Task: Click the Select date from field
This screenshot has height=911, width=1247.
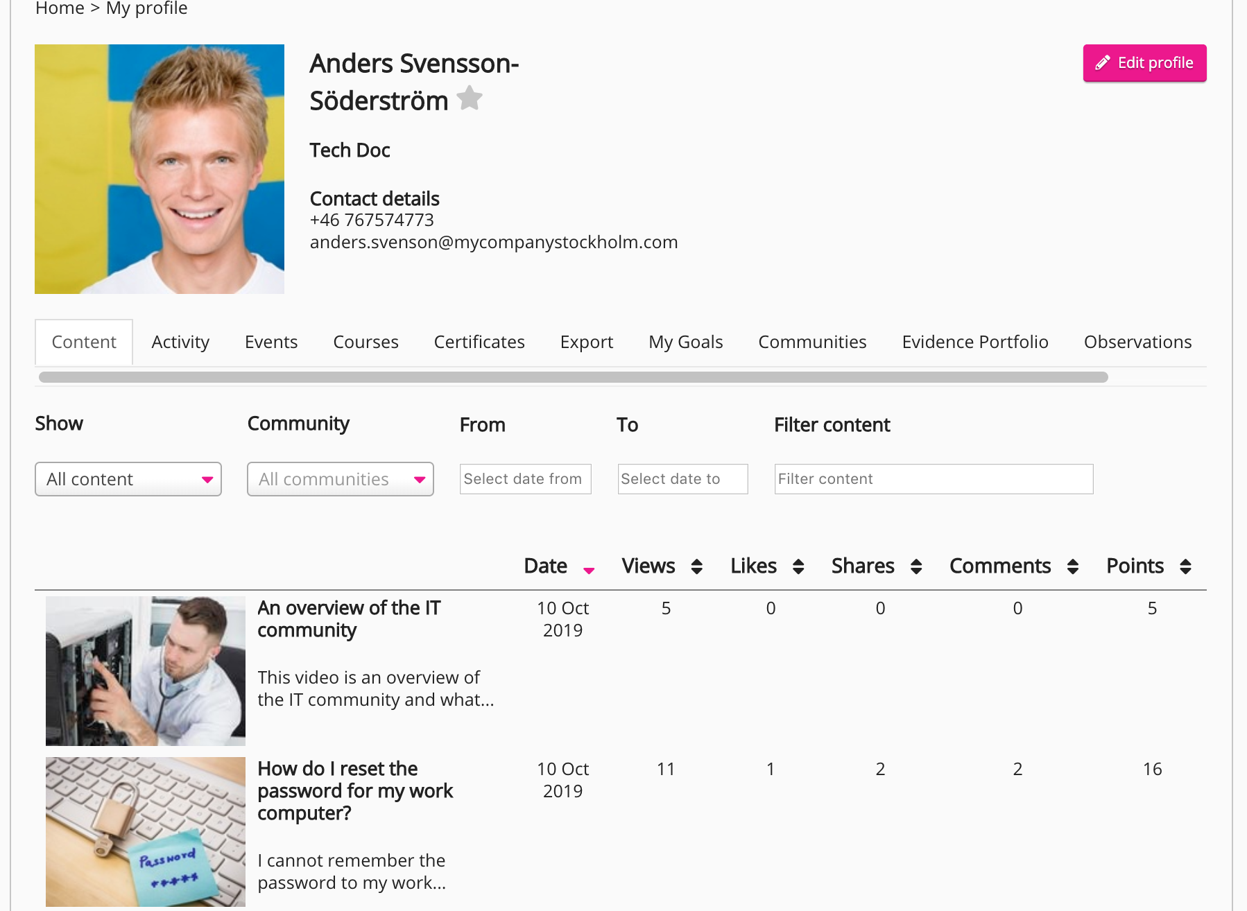Action: coord(525,479)
